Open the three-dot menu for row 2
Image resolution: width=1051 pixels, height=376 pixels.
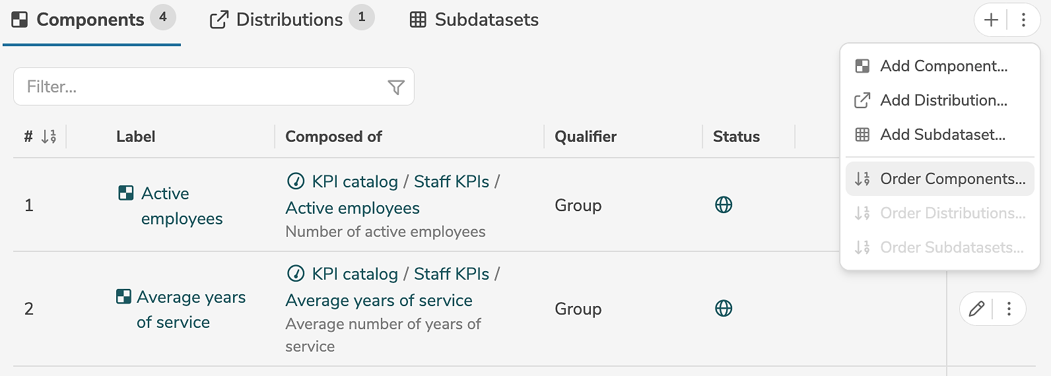(x=1009, y=309)
